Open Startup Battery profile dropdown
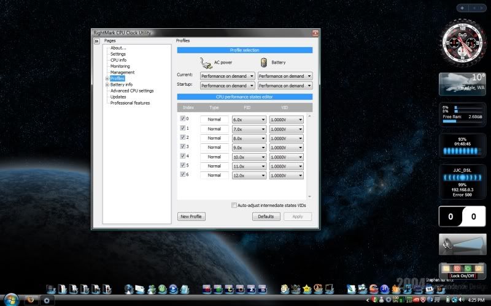This screenshot has height=306, width=491. (285, 86)
